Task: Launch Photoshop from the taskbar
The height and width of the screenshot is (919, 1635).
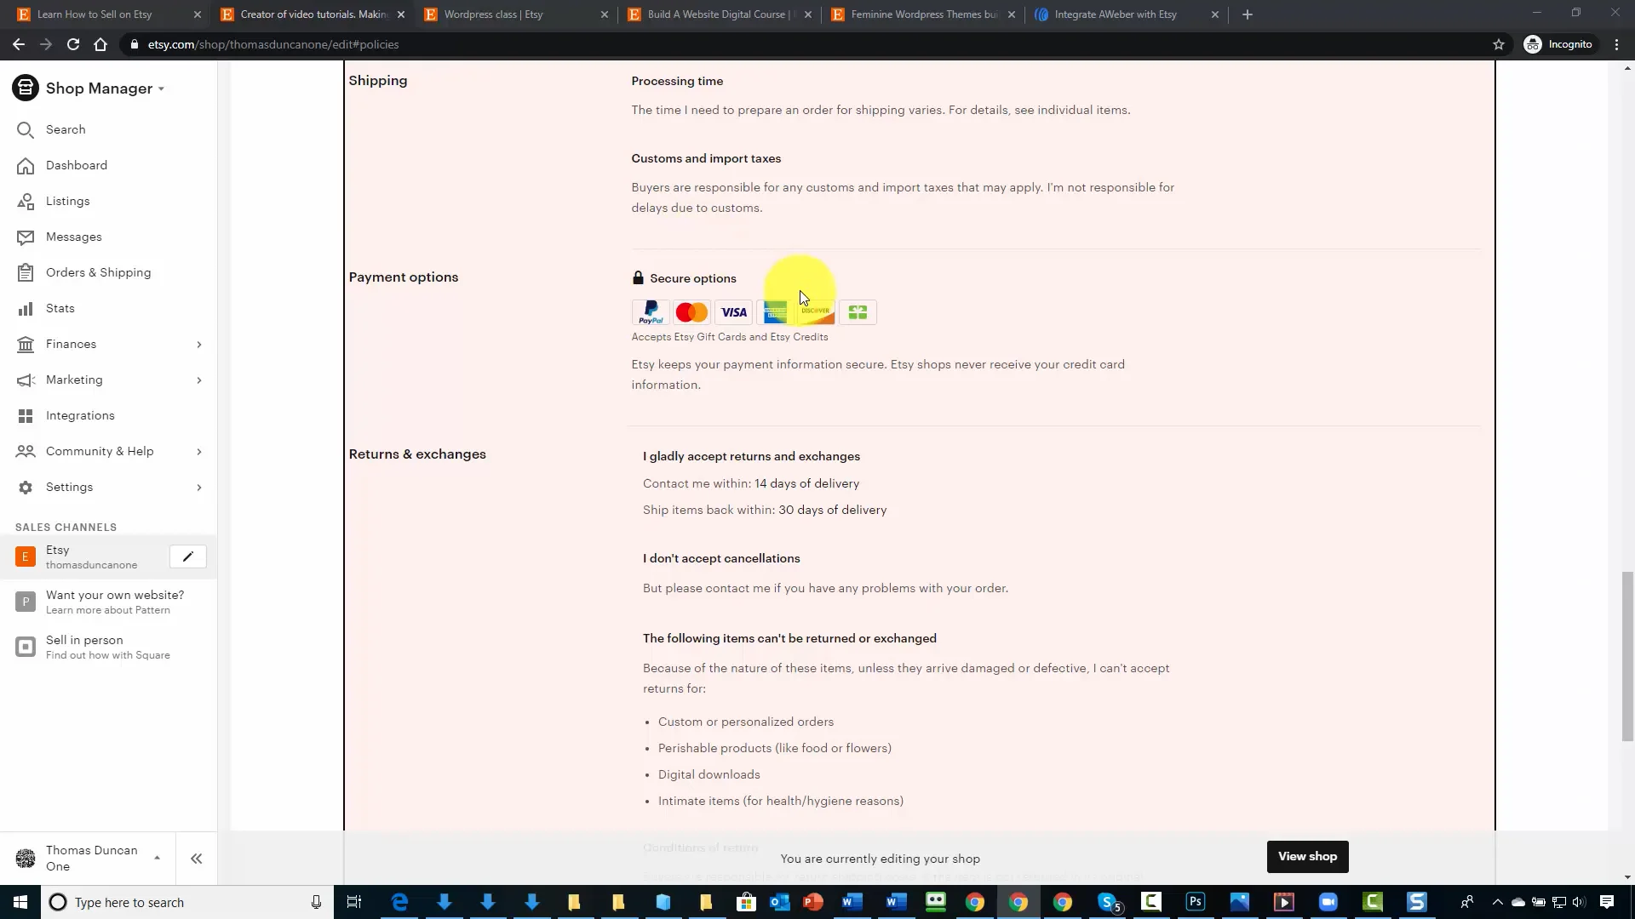Action: pos(1195,902)
